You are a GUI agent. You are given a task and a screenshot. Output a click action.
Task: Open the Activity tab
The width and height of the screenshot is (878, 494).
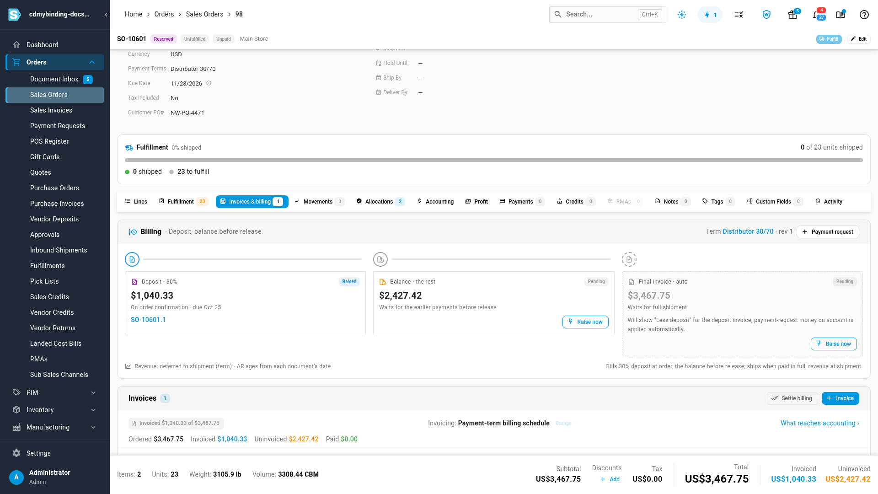point(829,202)
